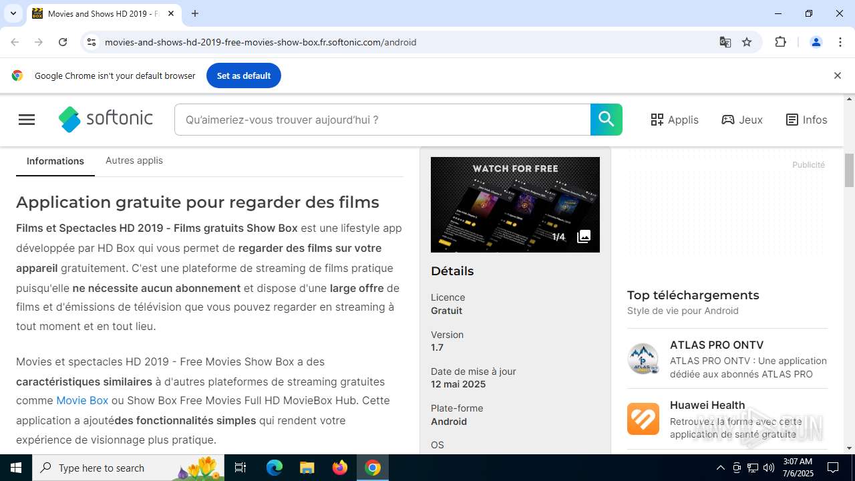Screen dimensions: 855x481
Task: Click the taskbar search box
Action: click(x=128, y=468)
